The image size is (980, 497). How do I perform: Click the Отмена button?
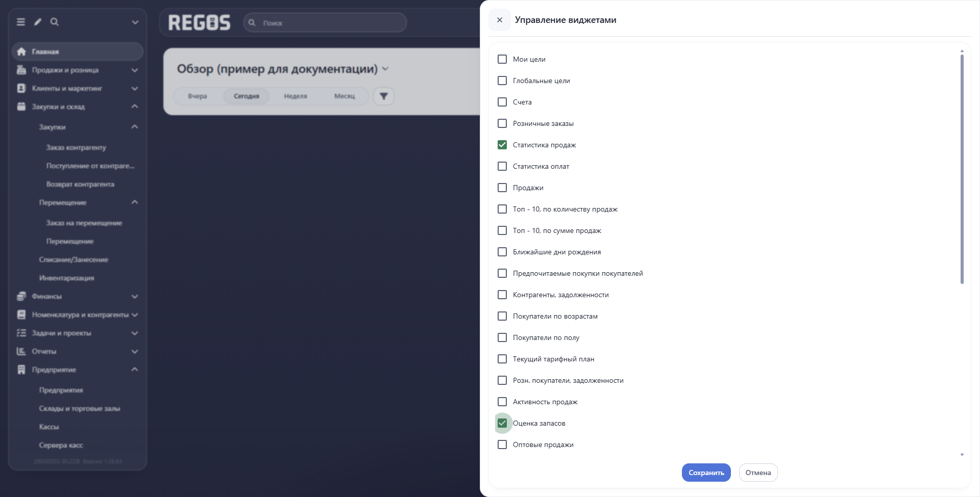tap(758, 473)
